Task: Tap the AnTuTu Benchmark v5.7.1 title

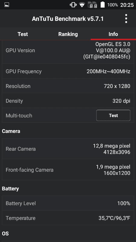Action: (x=68, y=19)
